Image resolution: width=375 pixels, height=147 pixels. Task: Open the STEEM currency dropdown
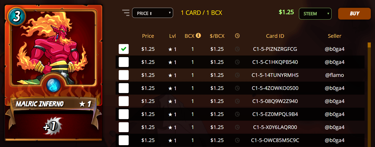point(315,14)
